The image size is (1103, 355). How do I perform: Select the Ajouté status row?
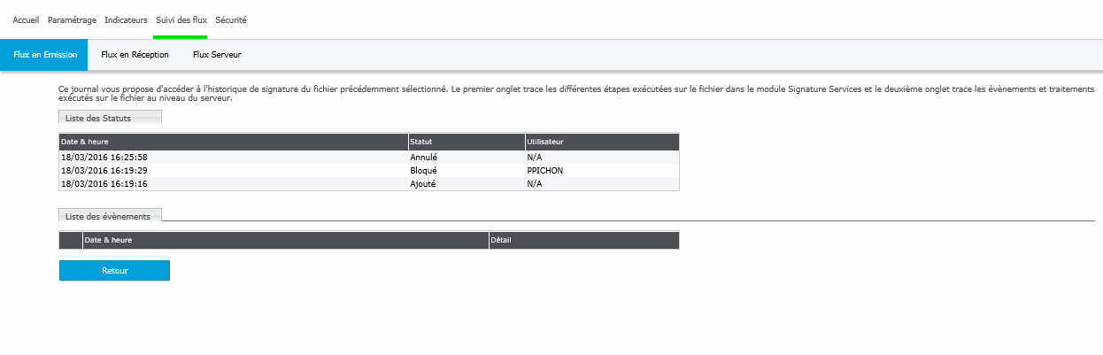tap(423, 184)
